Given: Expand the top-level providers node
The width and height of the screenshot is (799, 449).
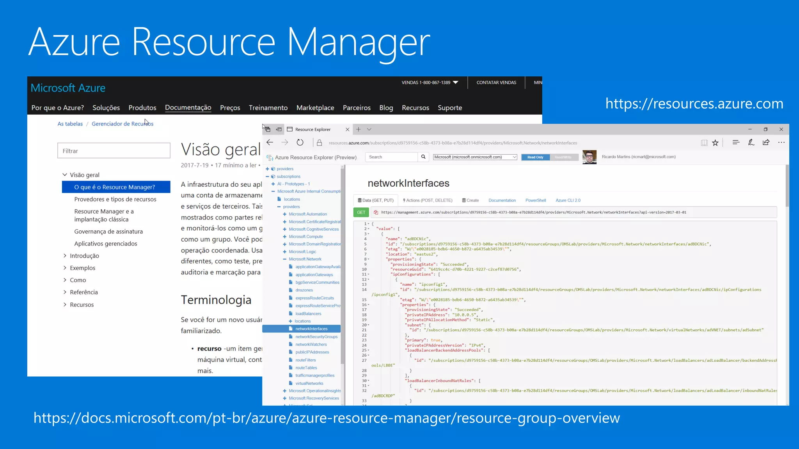Looking at the screenshot, I should (267, 169).
